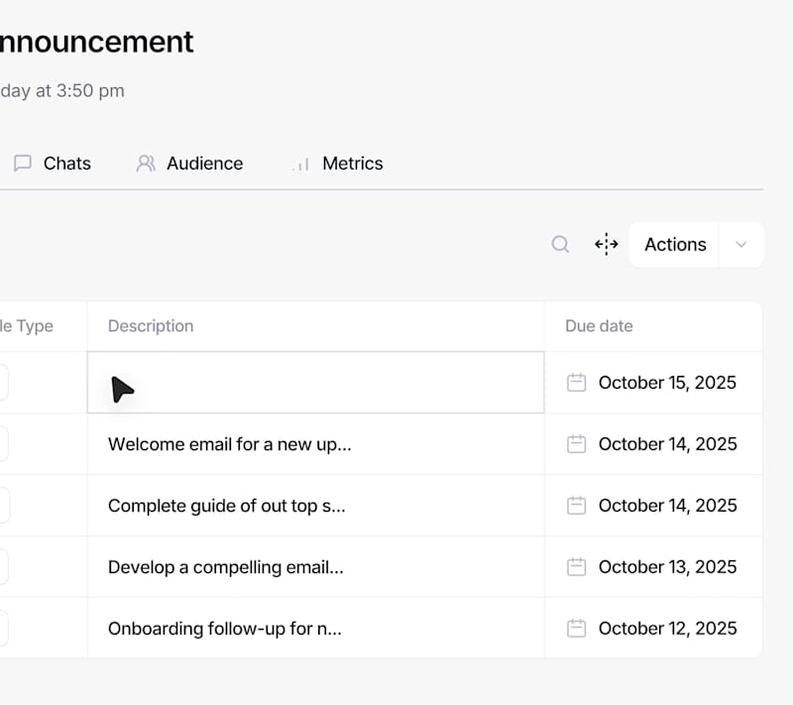Click the Audience people icon
The width and height of the screenshot is (793, 705).
coord(146,164)
